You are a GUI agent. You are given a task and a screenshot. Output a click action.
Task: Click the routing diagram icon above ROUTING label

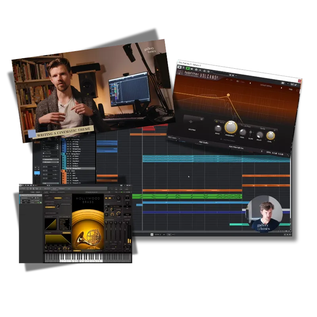pyautogui.click(x=191, y=122)
